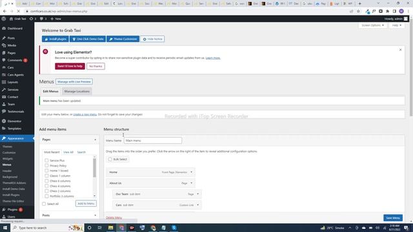Open Cars Agents icon in sidebar
The width and height of the screenshot is (413, 232).
click(4, 75)
